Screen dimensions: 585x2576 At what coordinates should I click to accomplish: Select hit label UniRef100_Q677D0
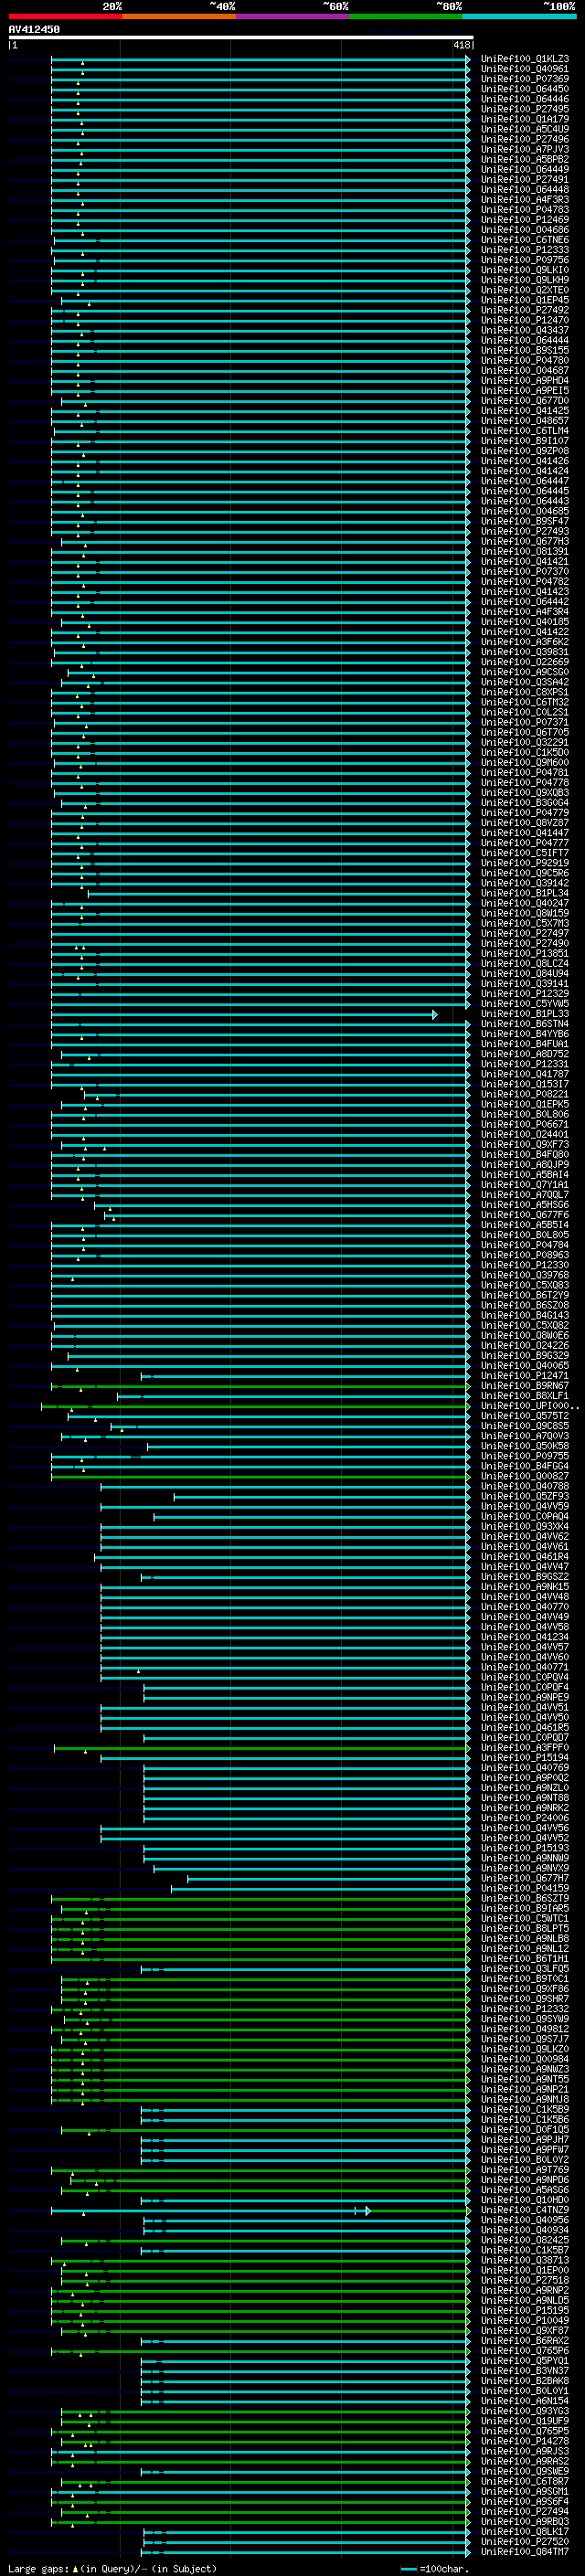tap(525, 401)
